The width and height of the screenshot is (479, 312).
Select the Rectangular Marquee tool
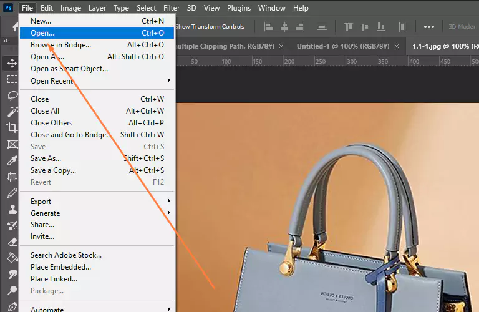(12, 79)
